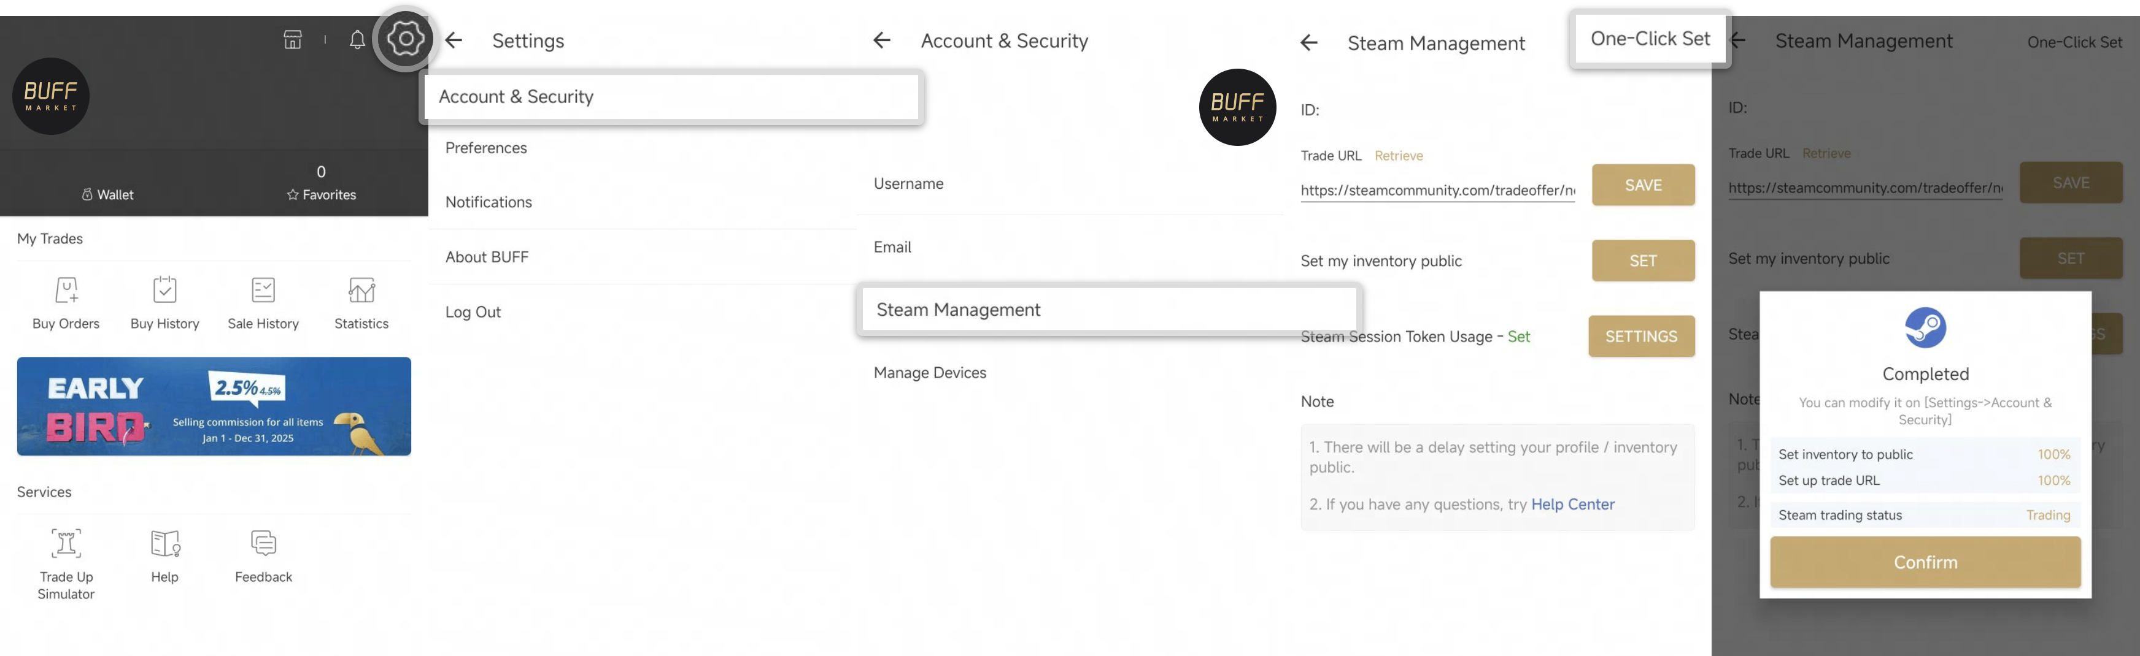Select Log Out in Settings
The width and height of the screenshot is (2140, 656).
pyautogui.click(x=473, y=312)
